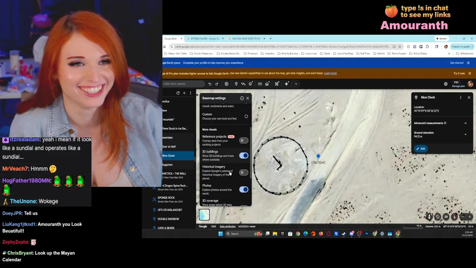Open a new browser tab
Screen dimensions: 476x268
point(270,39)
